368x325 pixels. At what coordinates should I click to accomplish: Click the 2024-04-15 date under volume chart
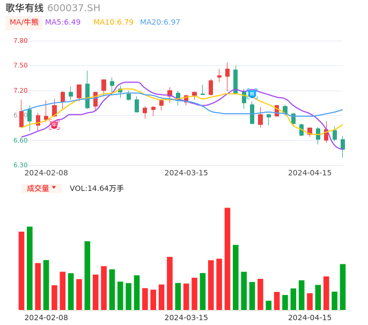(310, 317)
